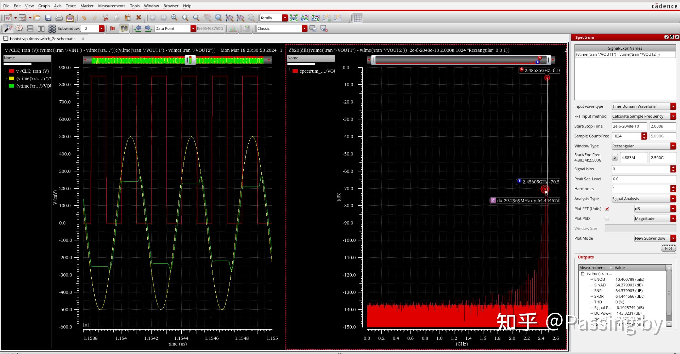Click the Print icon in toolbar
This screenshot has height=354, width=680.
[x=59, y=18]
